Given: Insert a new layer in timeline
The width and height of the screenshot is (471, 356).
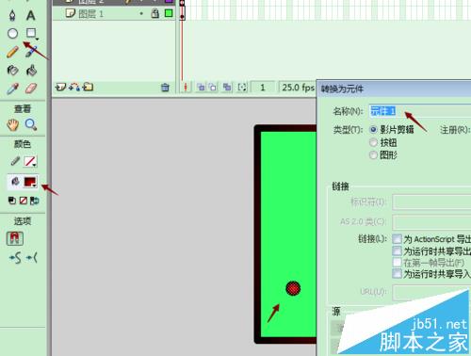Looking at the screenshot, I should click(60, 87).
